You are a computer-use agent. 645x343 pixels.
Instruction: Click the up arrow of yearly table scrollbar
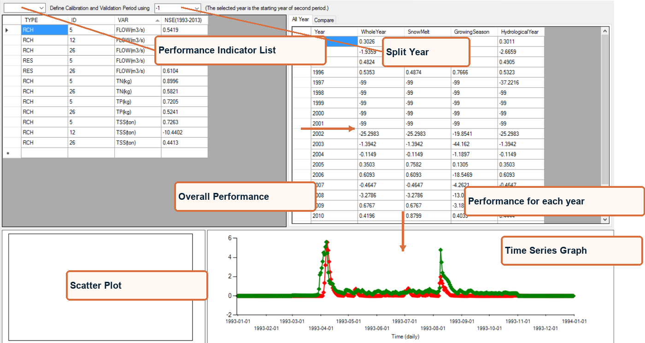tap(605, 31)
